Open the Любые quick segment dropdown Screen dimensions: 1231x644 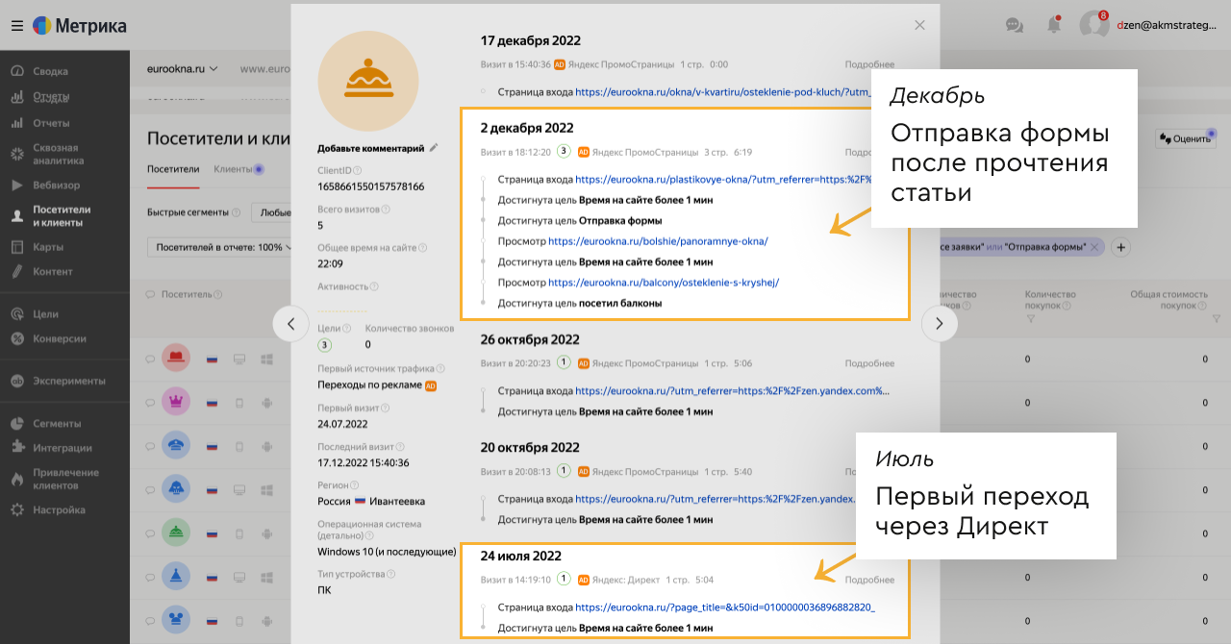(x=272, y=212)
